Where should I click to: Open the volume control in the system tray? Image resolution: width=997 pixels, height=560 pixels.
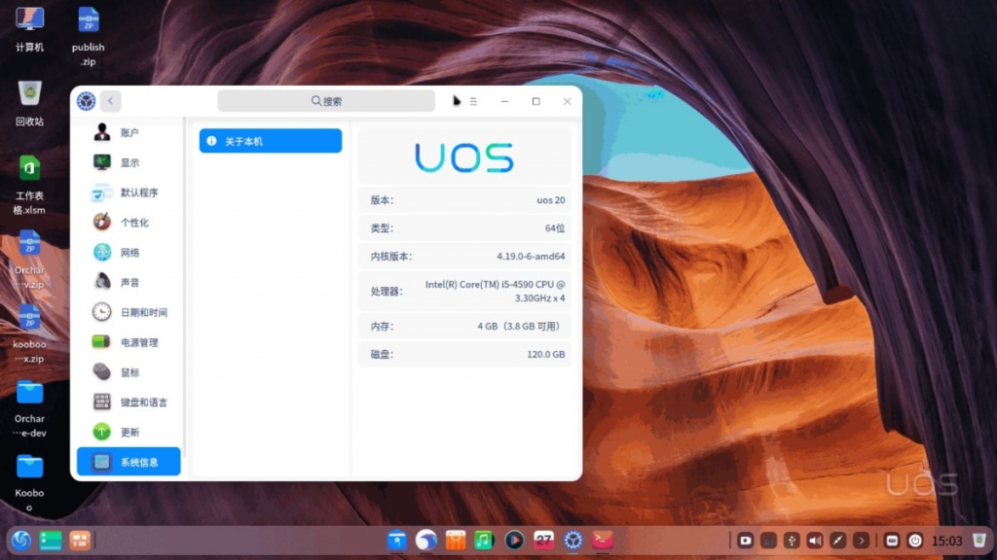815,540
